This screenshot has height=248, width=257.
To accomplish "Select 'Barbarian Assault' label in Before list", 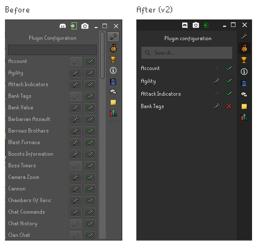I will tap(29, 119).
